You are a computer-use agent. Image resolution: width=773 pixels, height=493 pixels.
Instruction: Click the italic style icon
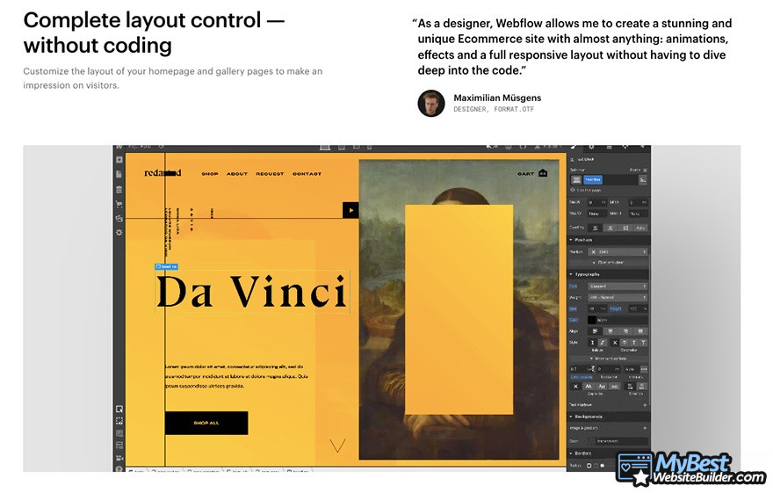(x=602, y=343)
